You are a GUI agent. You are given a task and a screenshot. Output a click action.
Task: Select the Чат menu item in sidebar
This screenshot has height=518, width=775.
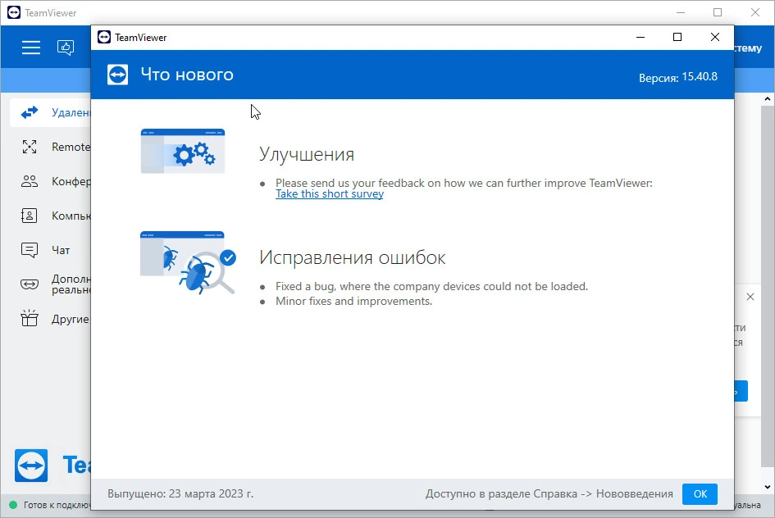tap(61, 250)
